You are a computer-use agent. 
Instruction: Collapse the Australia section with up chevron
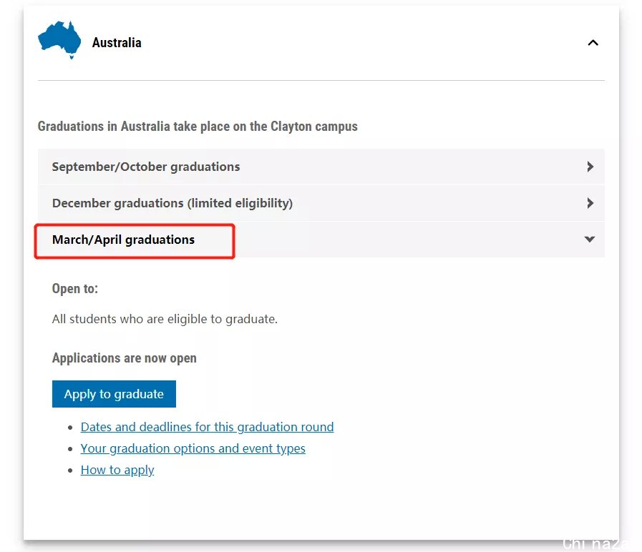(593, 43)
